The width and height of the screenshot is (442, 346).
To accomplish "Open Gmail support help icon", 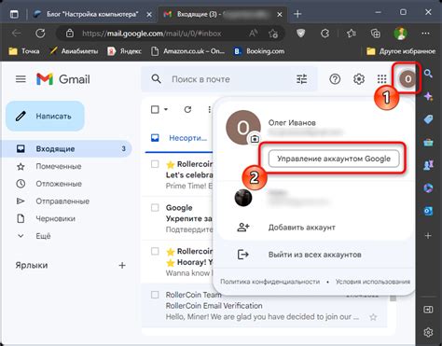I will click(335, 79).
